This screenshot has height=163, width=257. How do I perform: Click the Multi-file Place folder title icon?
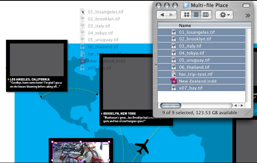tap(186, 5)
